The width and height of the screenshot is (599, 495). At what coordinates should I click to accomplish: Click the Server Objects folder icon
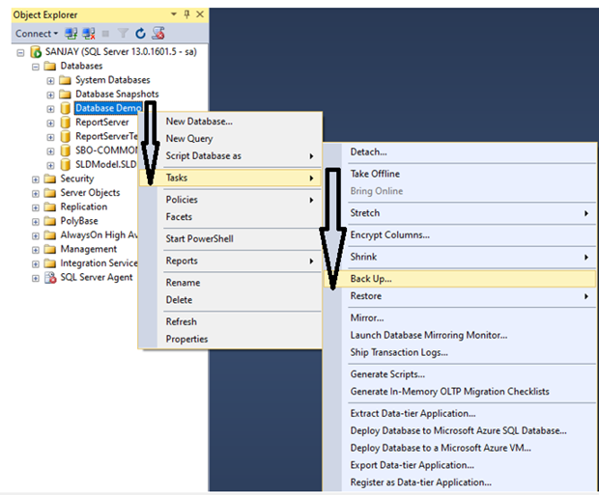[x=49, y=193]
